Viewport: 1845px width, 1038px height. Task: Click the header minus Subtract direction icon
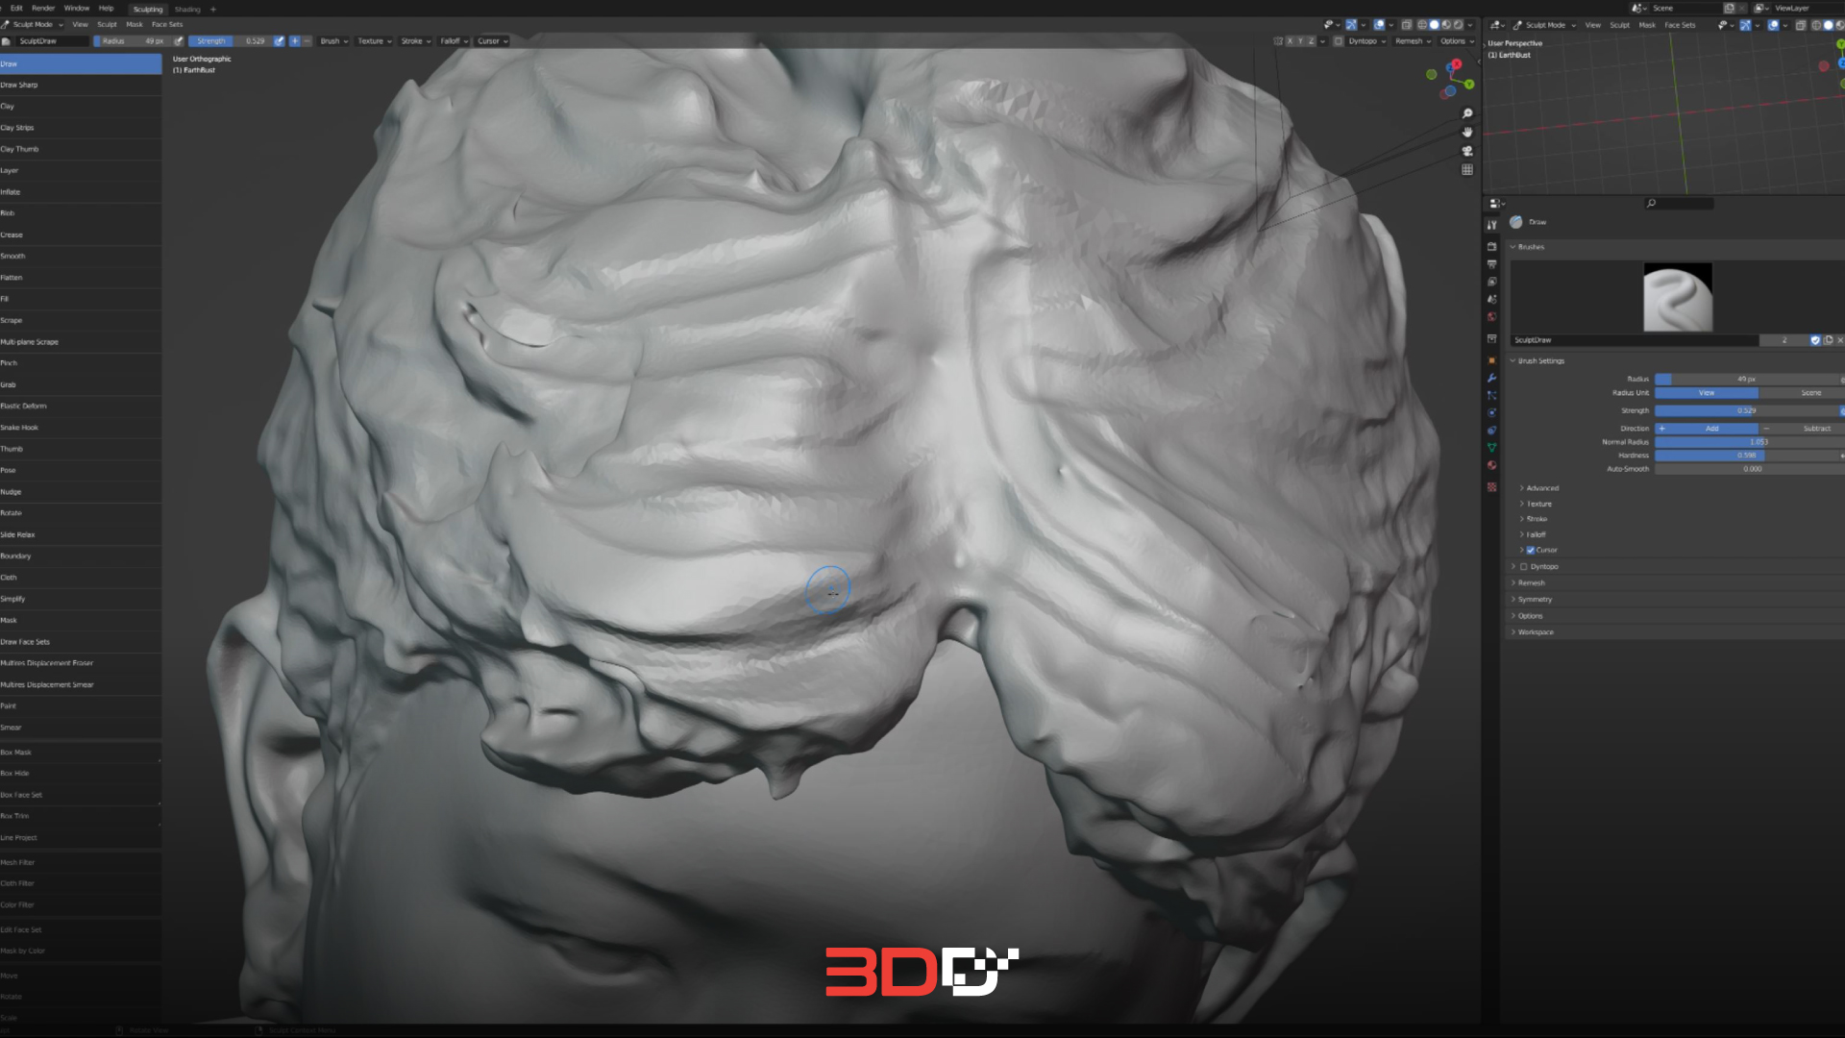(307, 41)
